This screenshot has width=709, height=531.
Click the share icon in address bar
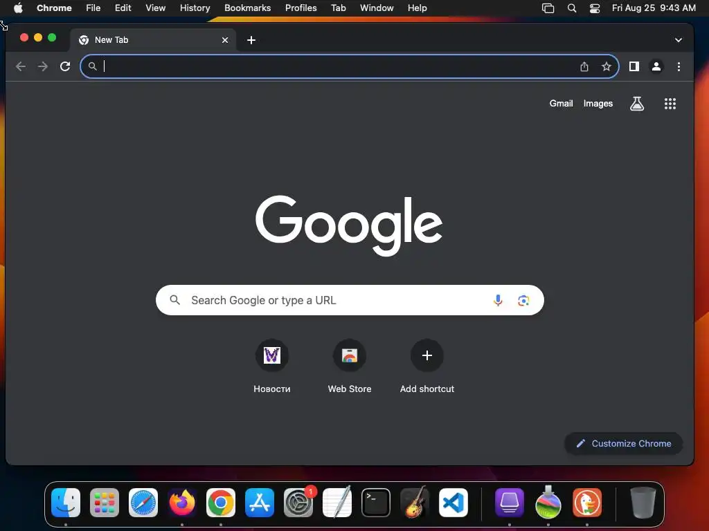[x=584, y=66]
